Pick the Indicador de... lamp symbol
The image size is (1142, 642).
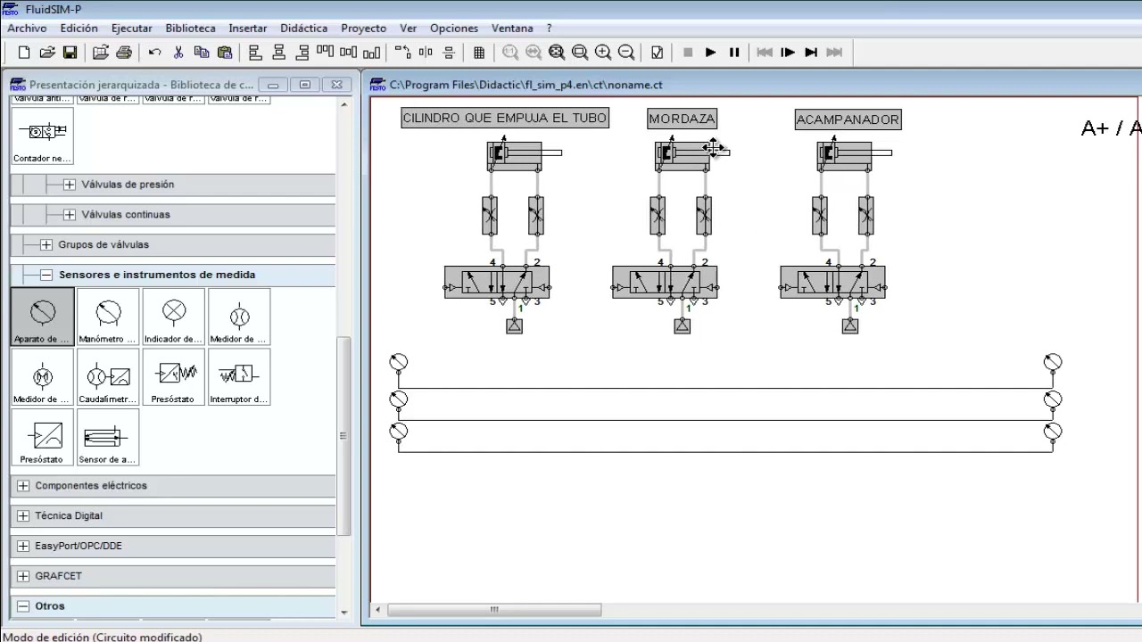tap(174, 317)
